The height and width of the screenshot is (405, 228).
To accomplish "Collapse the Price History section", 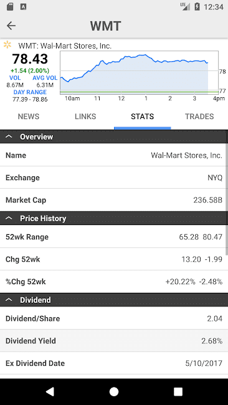I will [9, 218].
